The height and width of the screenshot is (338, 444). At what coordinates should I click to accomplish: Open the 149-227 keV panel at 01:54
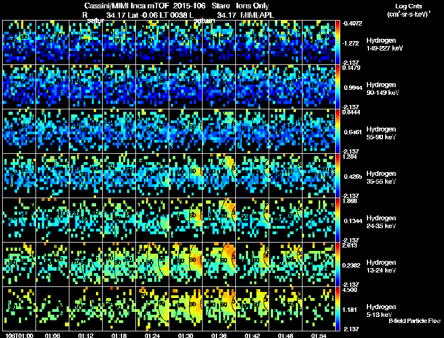coord(319,43)
